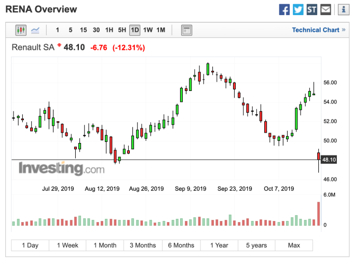
Task: Select 1H interval
Action: pyautogui.click(x=109, y=30)
